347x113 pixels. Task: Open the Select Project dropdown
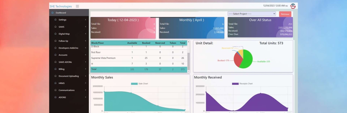coord(252,14)
